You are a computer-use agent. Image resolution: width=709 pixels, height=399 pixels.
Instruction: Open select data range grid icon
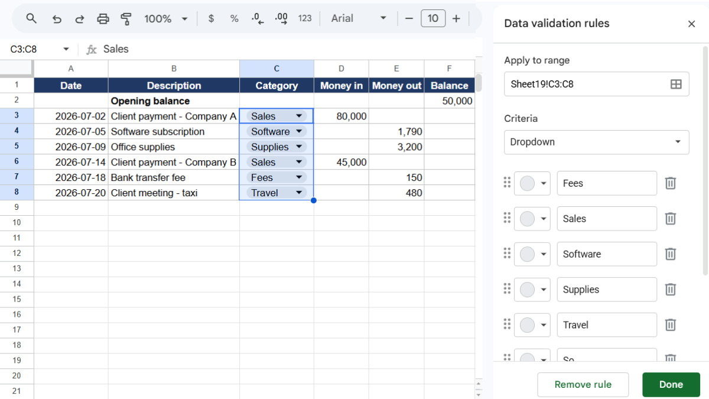(x=676, y=84)
